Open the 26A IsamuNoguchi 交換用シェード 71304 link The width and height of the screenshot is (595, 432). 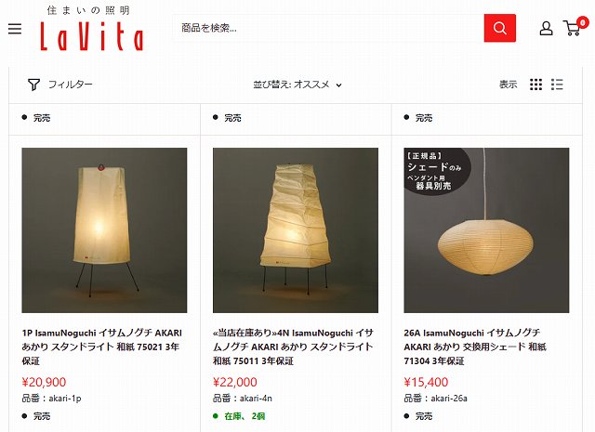click(x=475, y=347)
